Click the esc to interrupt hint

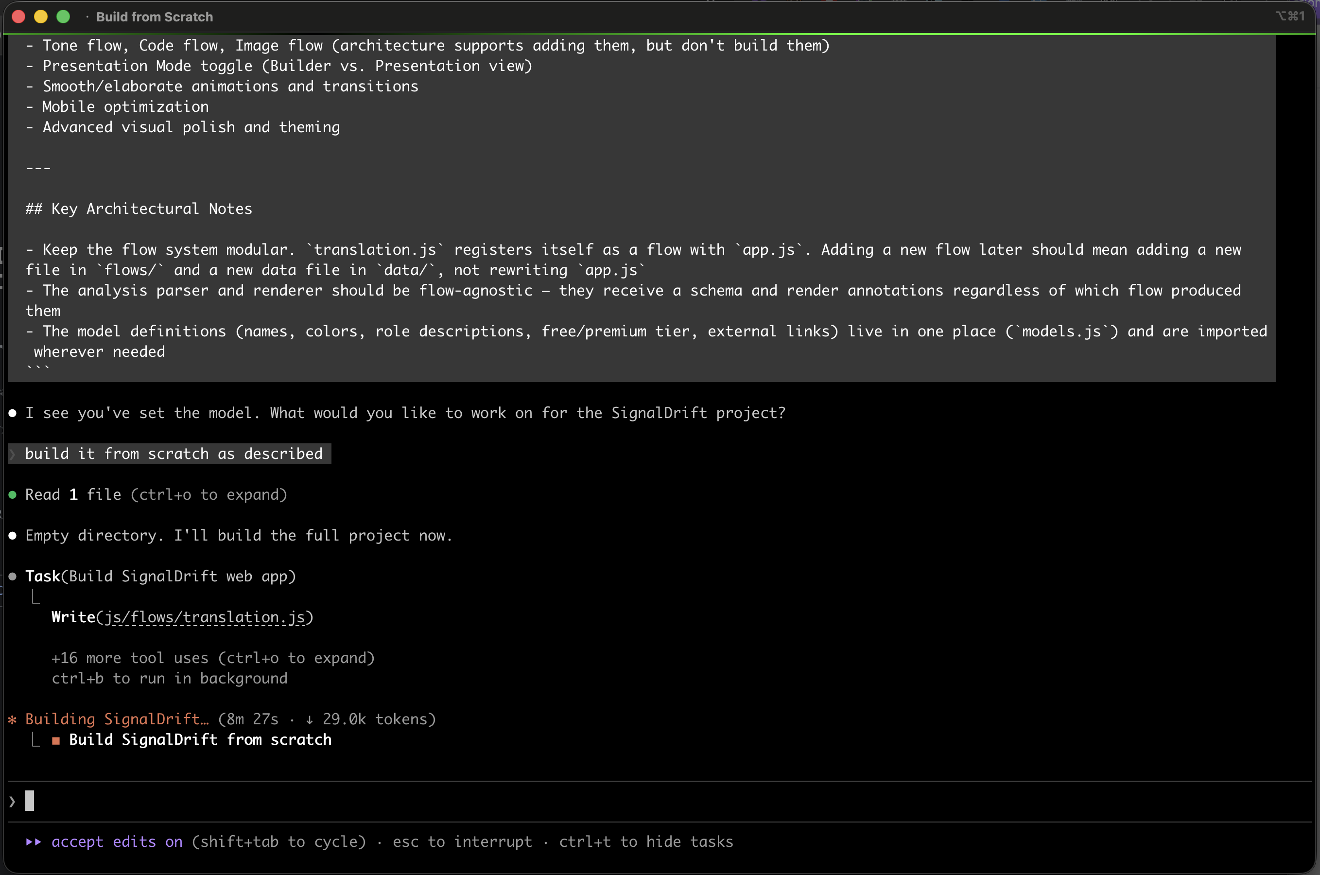pos(463,842)
